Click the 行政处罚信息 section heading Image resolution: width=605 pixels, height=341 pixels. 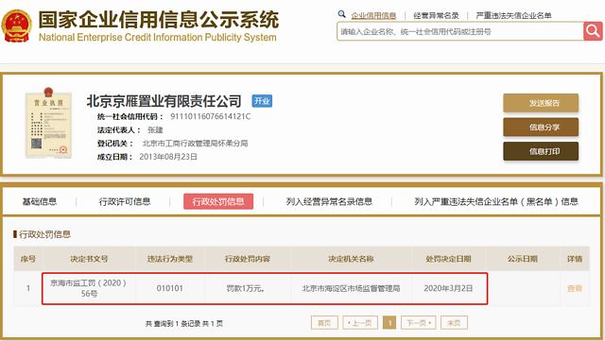[44, 234]
